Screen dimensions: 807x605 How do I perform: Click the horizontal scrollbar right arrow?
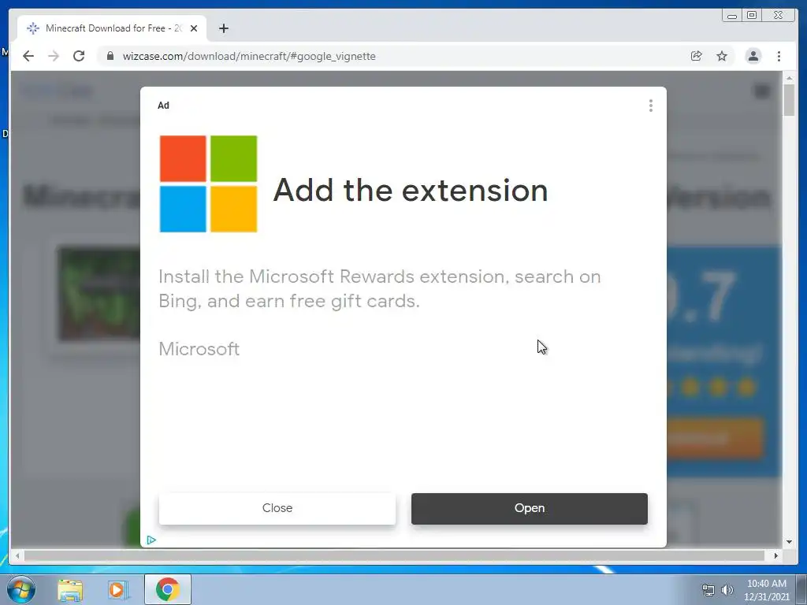(x=775, y=555)
